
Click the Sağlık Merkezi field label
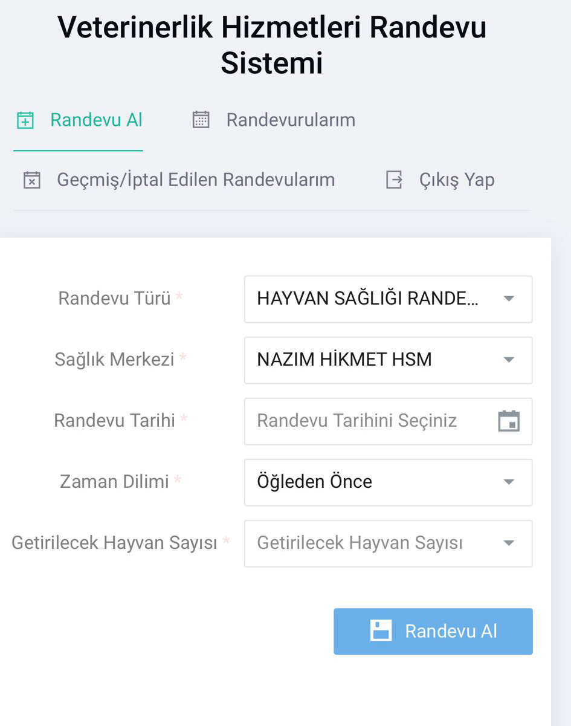click(114, 360)
